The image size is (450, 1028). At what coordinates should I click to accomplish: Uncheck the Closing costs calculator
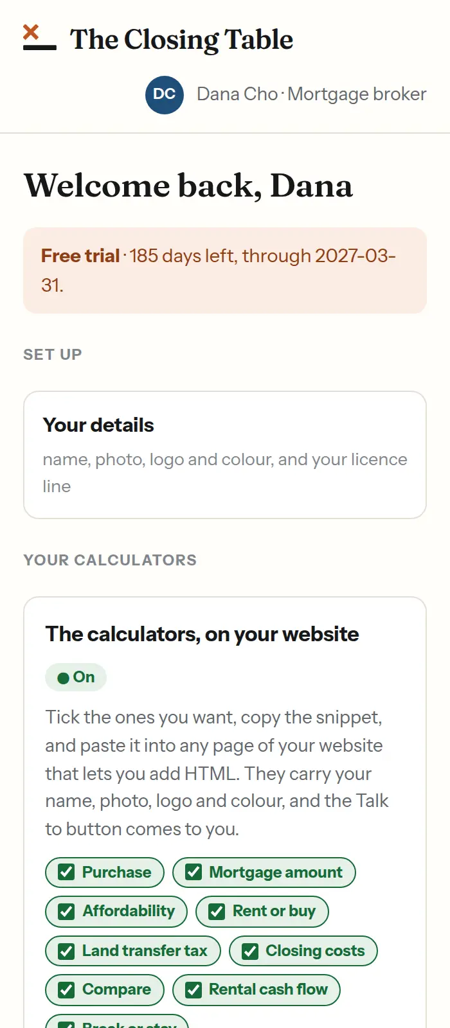coord(250,951)
